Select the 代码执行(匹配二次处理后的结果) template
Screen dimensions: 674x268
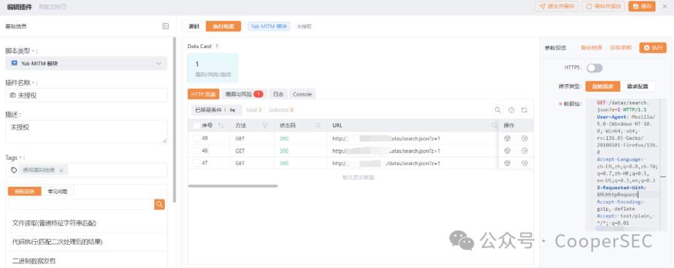[x=57, y=242]
